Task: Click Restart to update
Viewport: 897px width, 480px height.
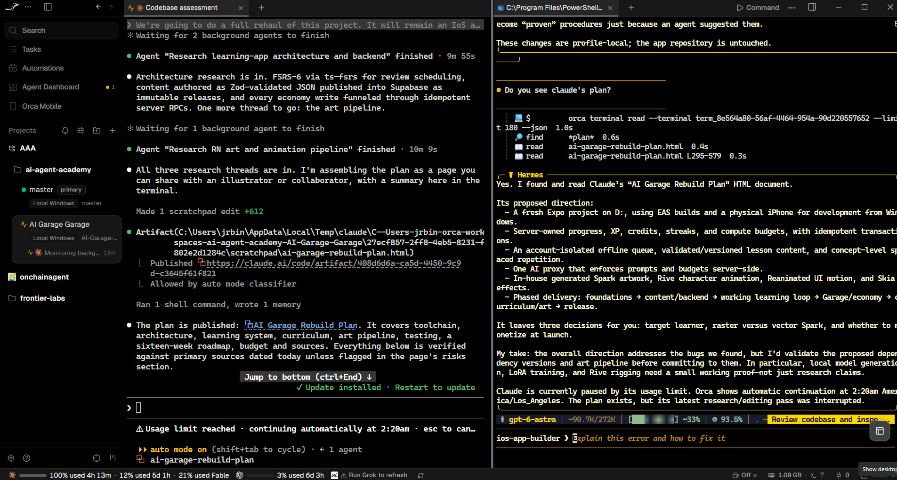Action: (435, 387)
